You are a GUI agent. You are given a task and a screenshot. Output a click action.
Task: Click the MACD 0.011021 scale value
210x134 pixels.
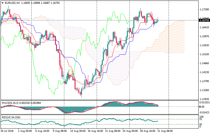205,102
